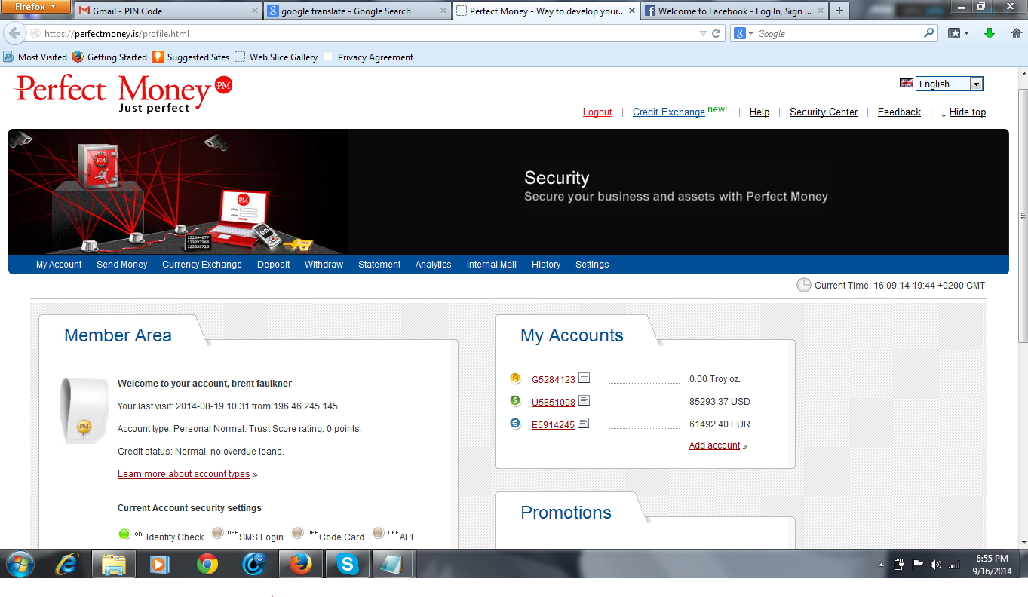Click the search magnifier icon in Google box
The width and height of the screenshot is (1028, 597).
(x=929, y=33)
